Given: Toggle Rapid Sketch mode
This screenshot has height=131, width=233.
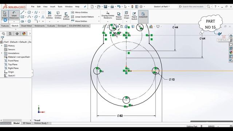Looking at the screenshot, I should click(134, 16).
